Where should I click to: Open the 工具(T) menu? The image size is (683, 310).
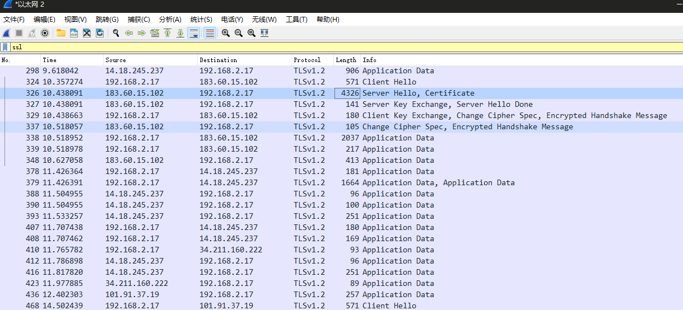(x=296, y=20)
